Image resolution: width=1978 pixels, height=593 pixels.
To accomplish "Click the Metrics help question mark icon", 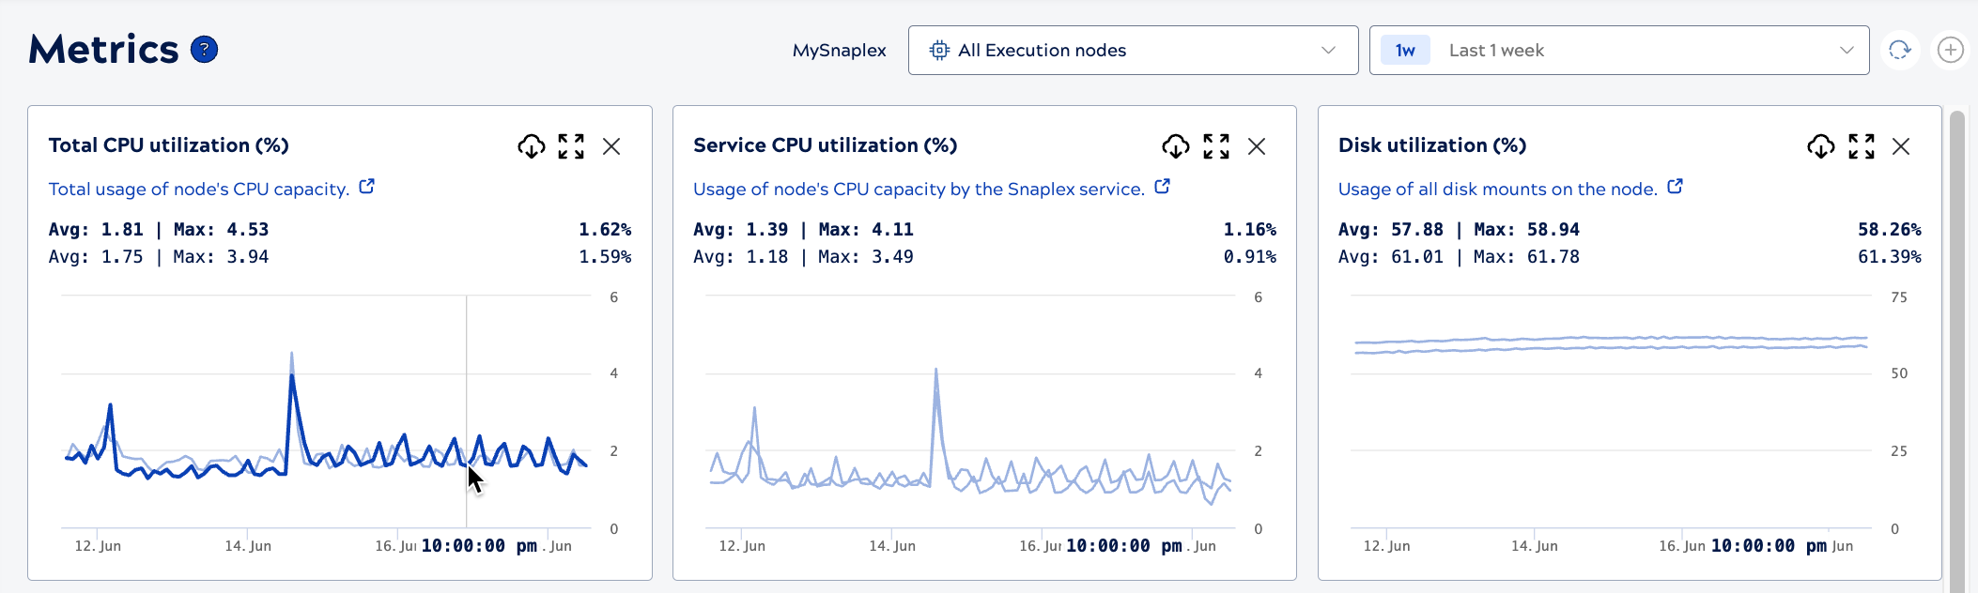I will point(204,50).
